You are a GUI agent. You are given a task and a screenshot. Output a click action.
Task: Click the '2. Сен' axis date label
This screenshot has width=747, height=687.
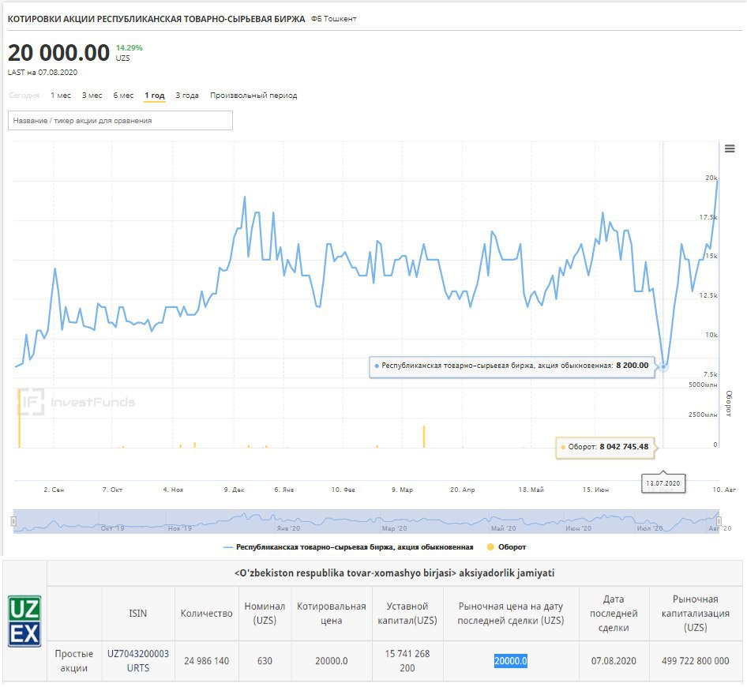tap(54, 490)
